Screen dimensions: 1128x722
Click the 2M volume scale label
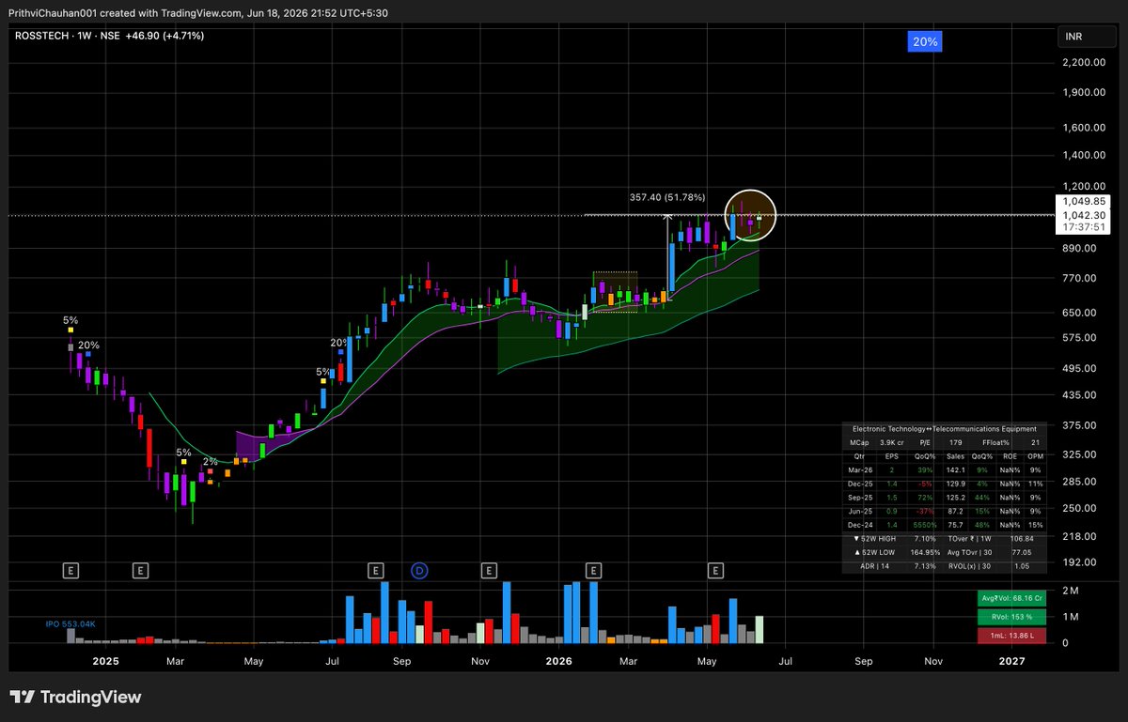tap(1070, 590)
